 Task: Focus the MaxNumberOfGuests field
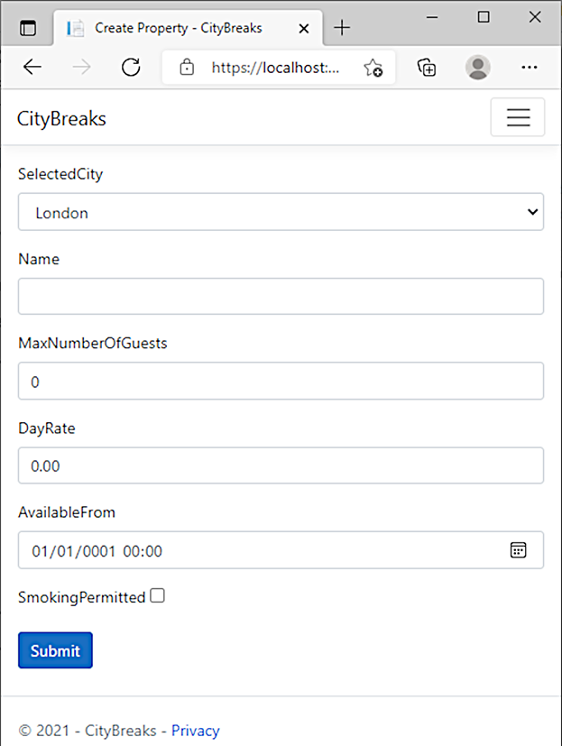coord(281,381)
